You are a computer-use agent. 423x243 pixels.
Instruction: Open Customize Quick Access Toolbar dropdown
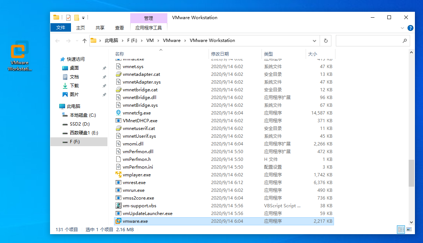pyautogui.click(x=83, y=18)
